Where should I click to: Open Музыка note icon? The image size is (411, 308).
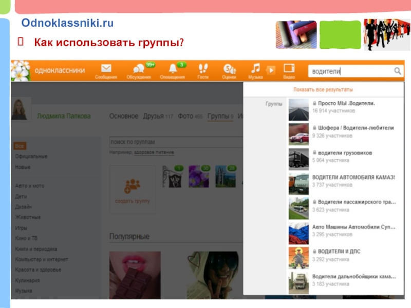pyautogui.click(x=255, y=69)
